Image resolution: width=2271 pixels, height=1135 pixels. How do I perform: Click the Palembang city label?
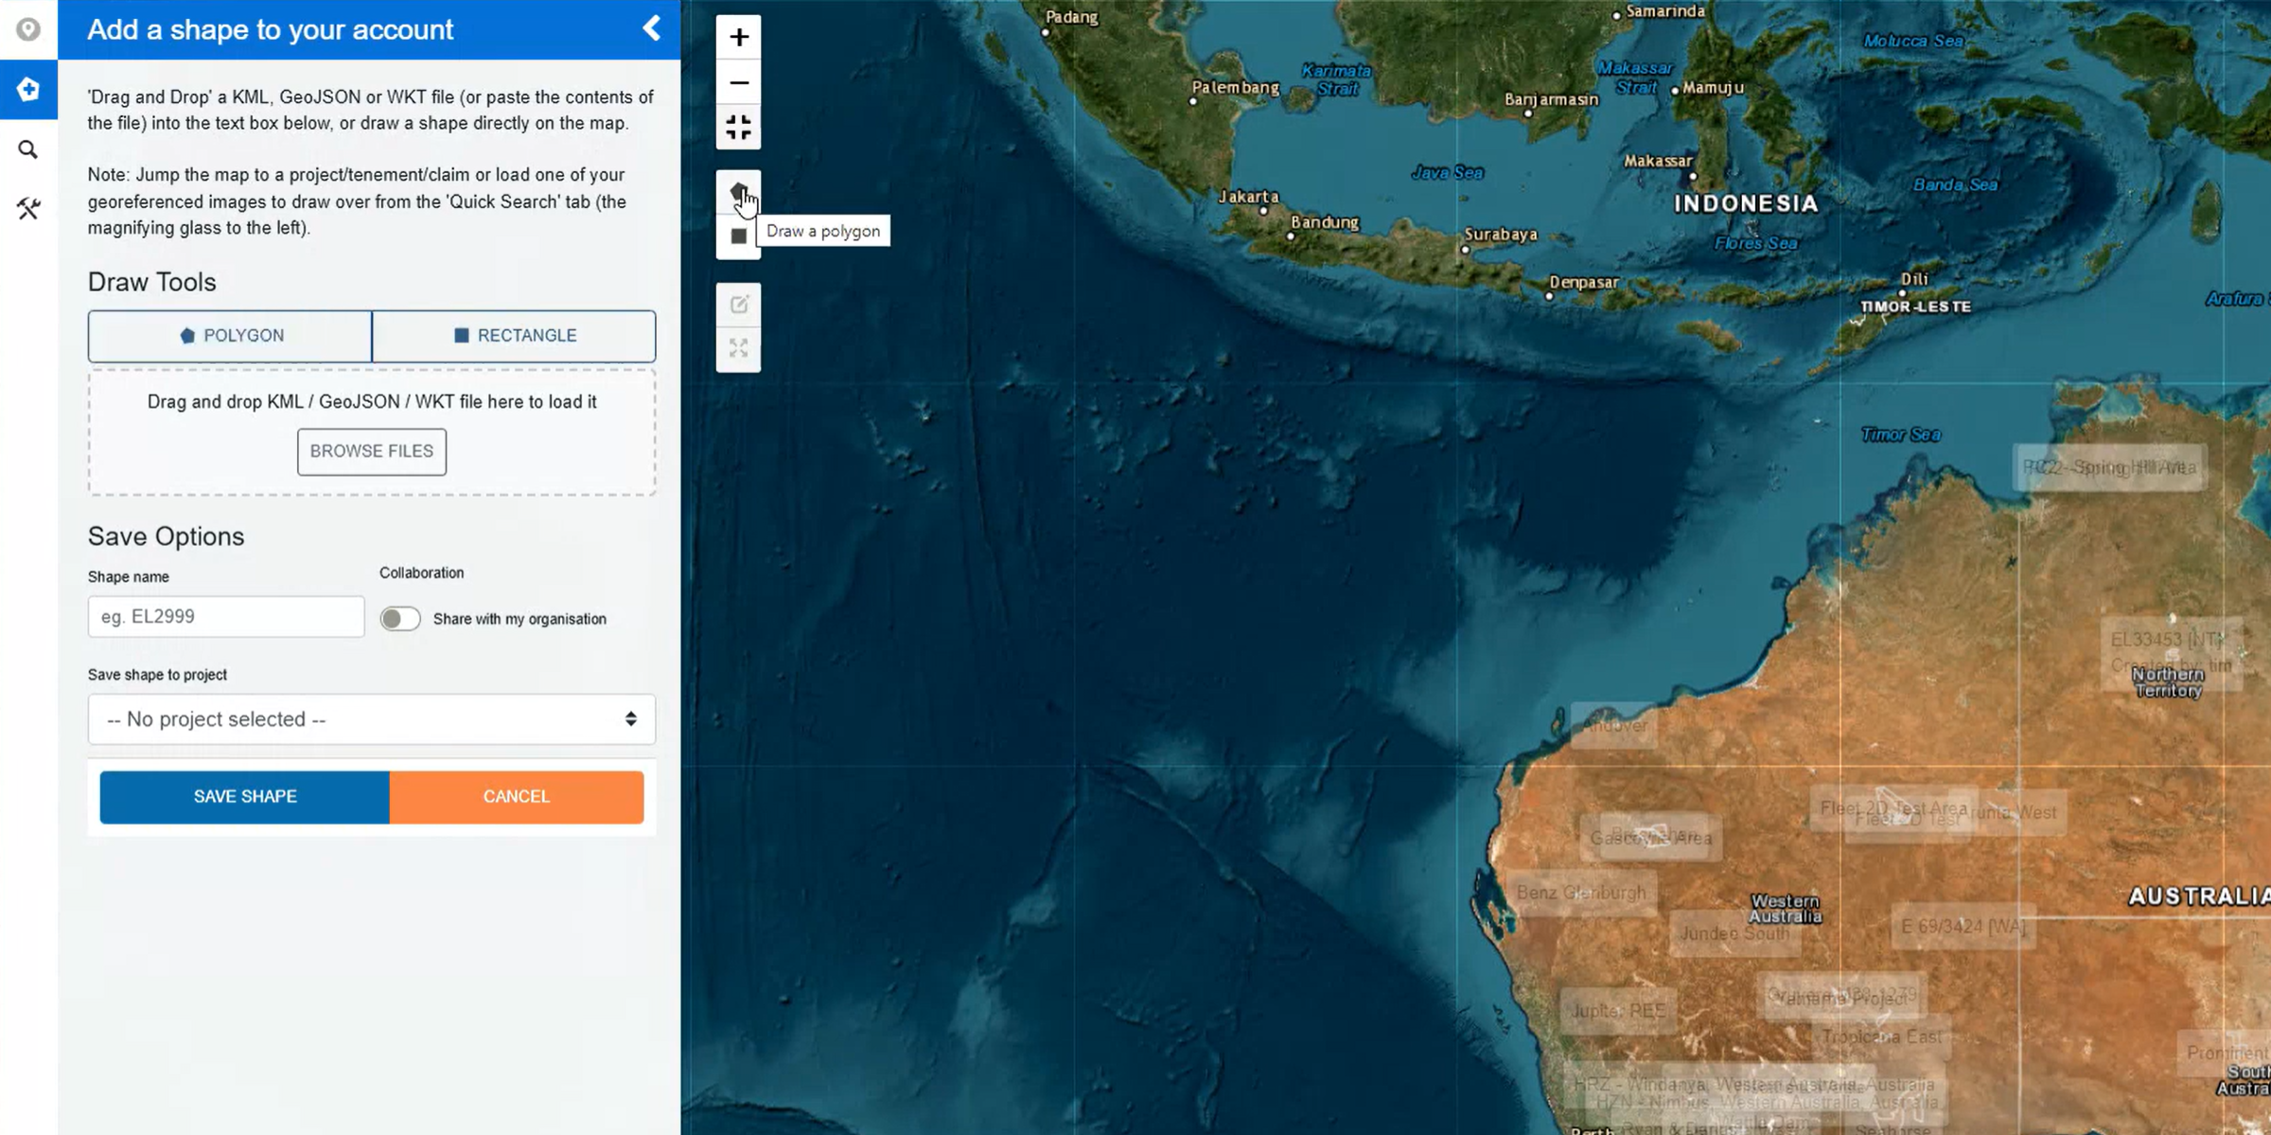click(1236, 87)
